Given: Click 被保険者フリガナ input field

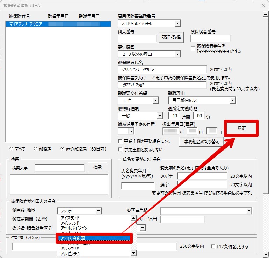Looking at the screenshot, I should pyautogui.click(x=162, y=85).
